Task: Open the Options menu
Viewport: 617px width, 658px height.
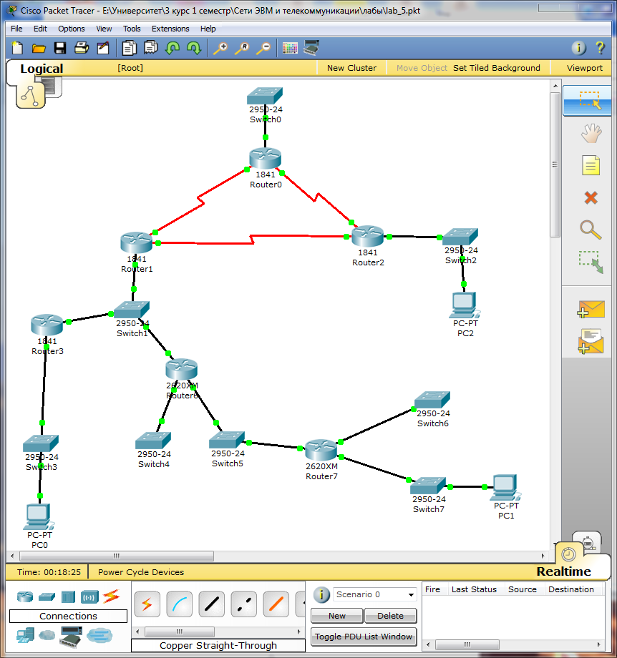Action: (x=72, y=29)
